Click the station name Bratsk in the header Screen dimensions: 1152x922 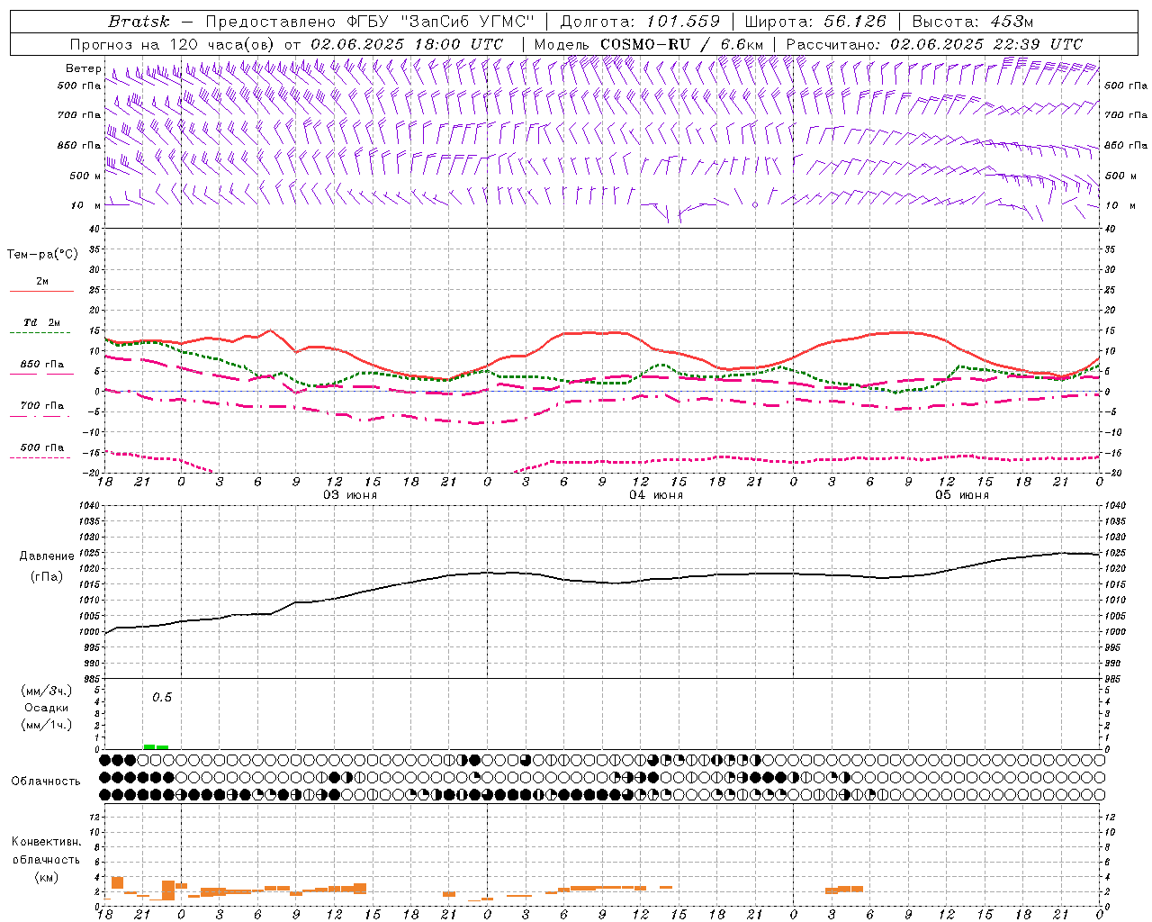(x=139, y=22)
